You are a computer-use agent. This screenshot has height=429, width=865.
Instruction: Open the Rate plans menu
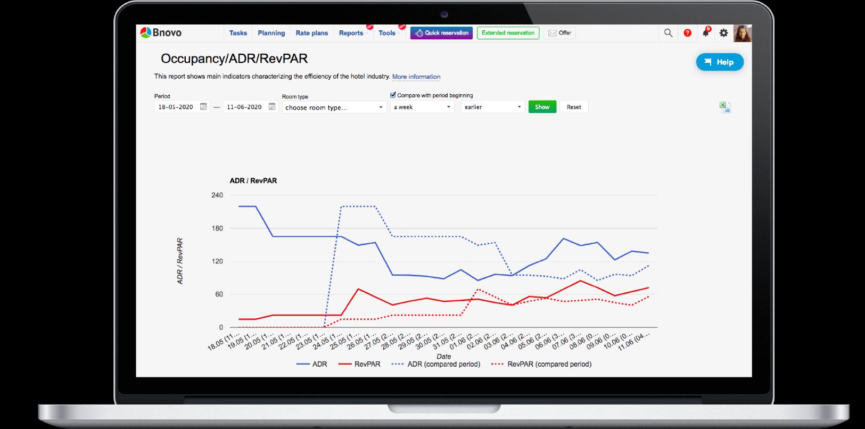tap(312, 33)
